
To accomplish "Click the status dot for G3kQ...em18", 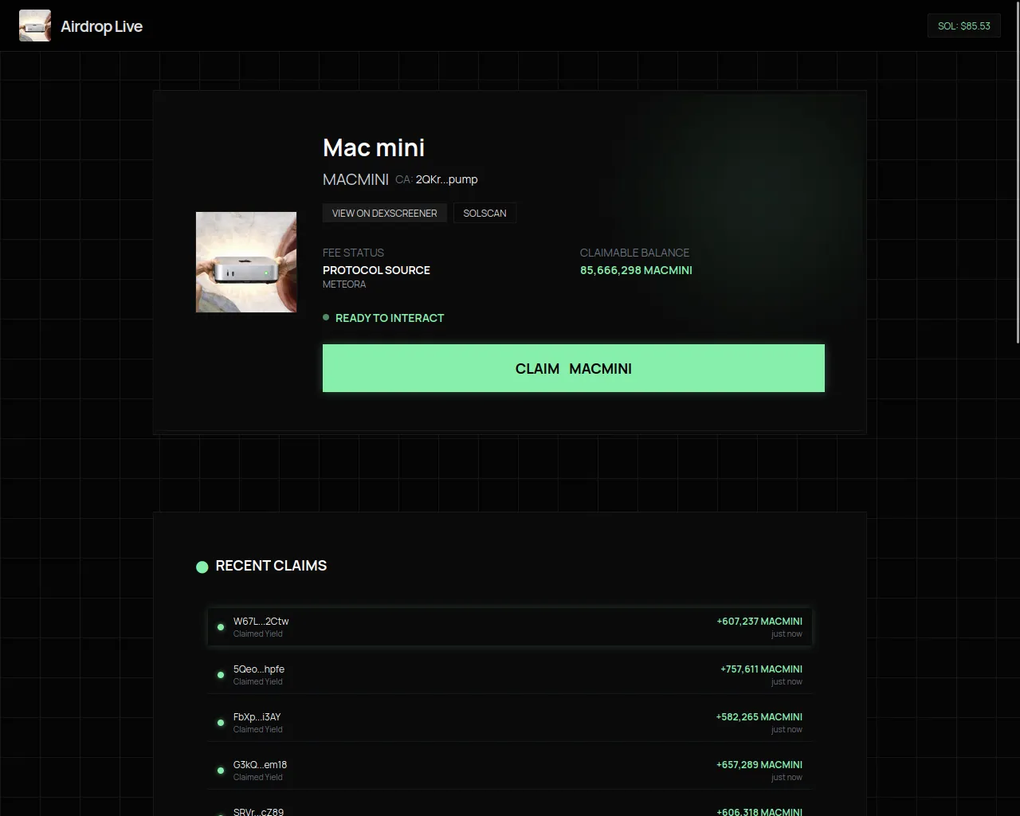I will (x=221, y=771).
